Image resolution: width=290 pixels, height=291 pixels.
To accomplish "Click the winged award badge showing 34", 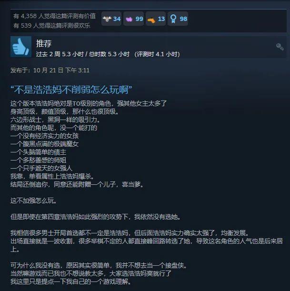I will pyautogui.click(x=111, y=19).
